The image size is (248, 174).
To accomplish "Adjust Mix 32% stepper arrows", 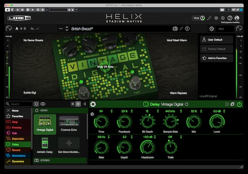I will click(x=201, y=111).
